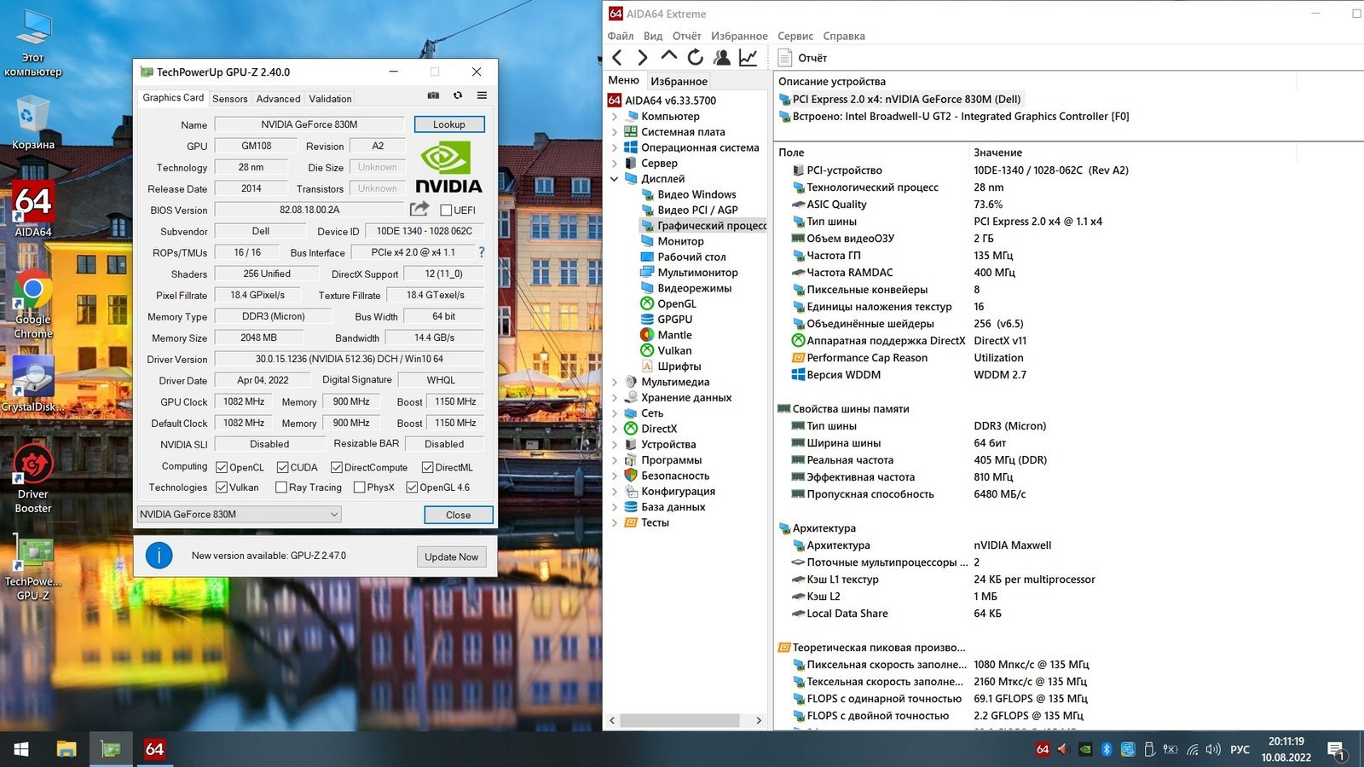Open the GPU-Z hamburger menu

tap(482, 95)
